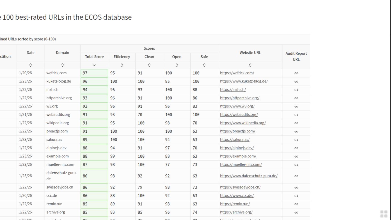The height and width of the screenshot is (220, 391).
Task: Toggle sorting on the Open column
Action: pyautogui.click(x=177, y=65)
